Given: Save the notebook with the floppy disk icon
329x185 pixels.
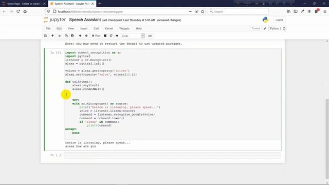Looking at the screenshot, I should coord(45,35).
